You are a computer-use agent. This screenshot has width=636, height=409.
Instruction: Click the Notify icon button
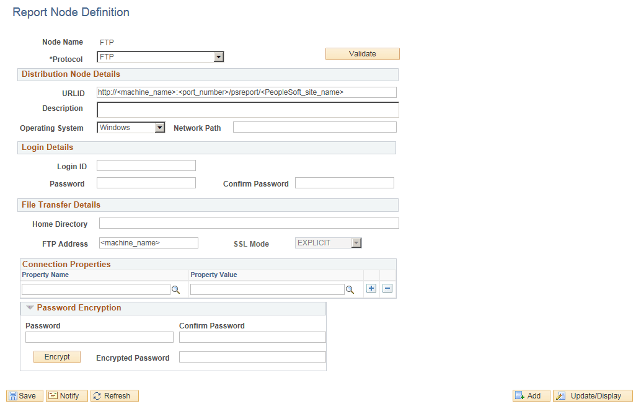click(66, 395)
